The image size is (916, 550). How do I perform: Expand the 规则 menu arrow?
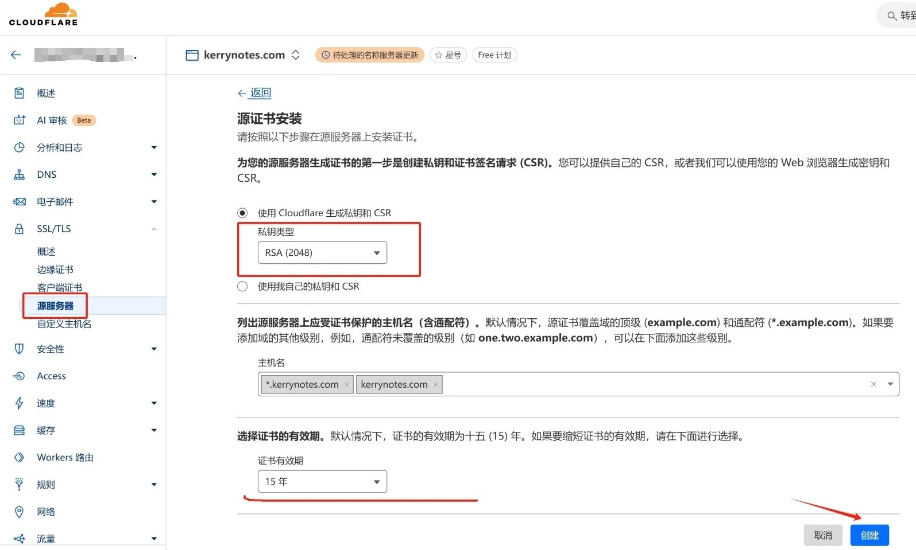[154, 485]
